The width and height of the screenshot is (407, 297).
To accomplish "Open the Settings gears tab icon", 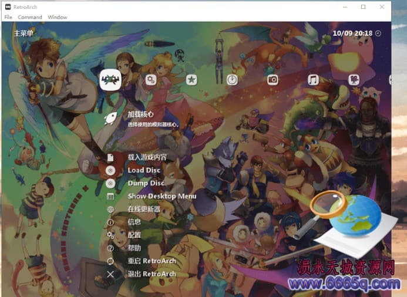I will (x=151, y=80).
